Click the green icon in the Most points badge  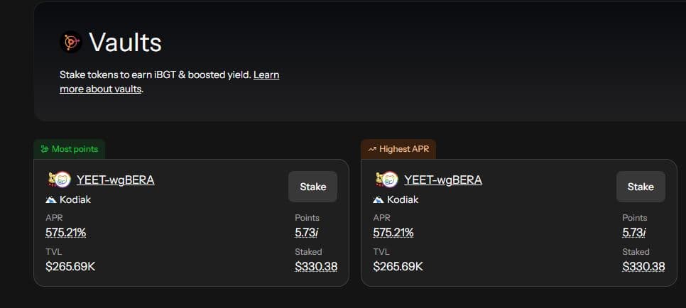pyautogui.click(x=45, y=149)
